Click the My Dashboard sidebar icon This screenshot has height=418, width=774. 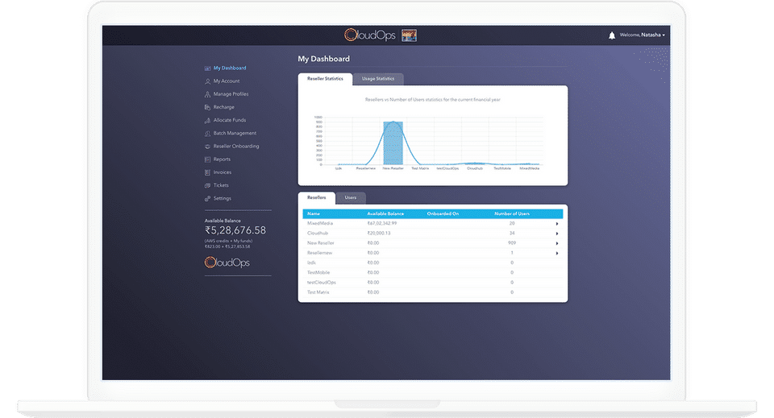207,68
